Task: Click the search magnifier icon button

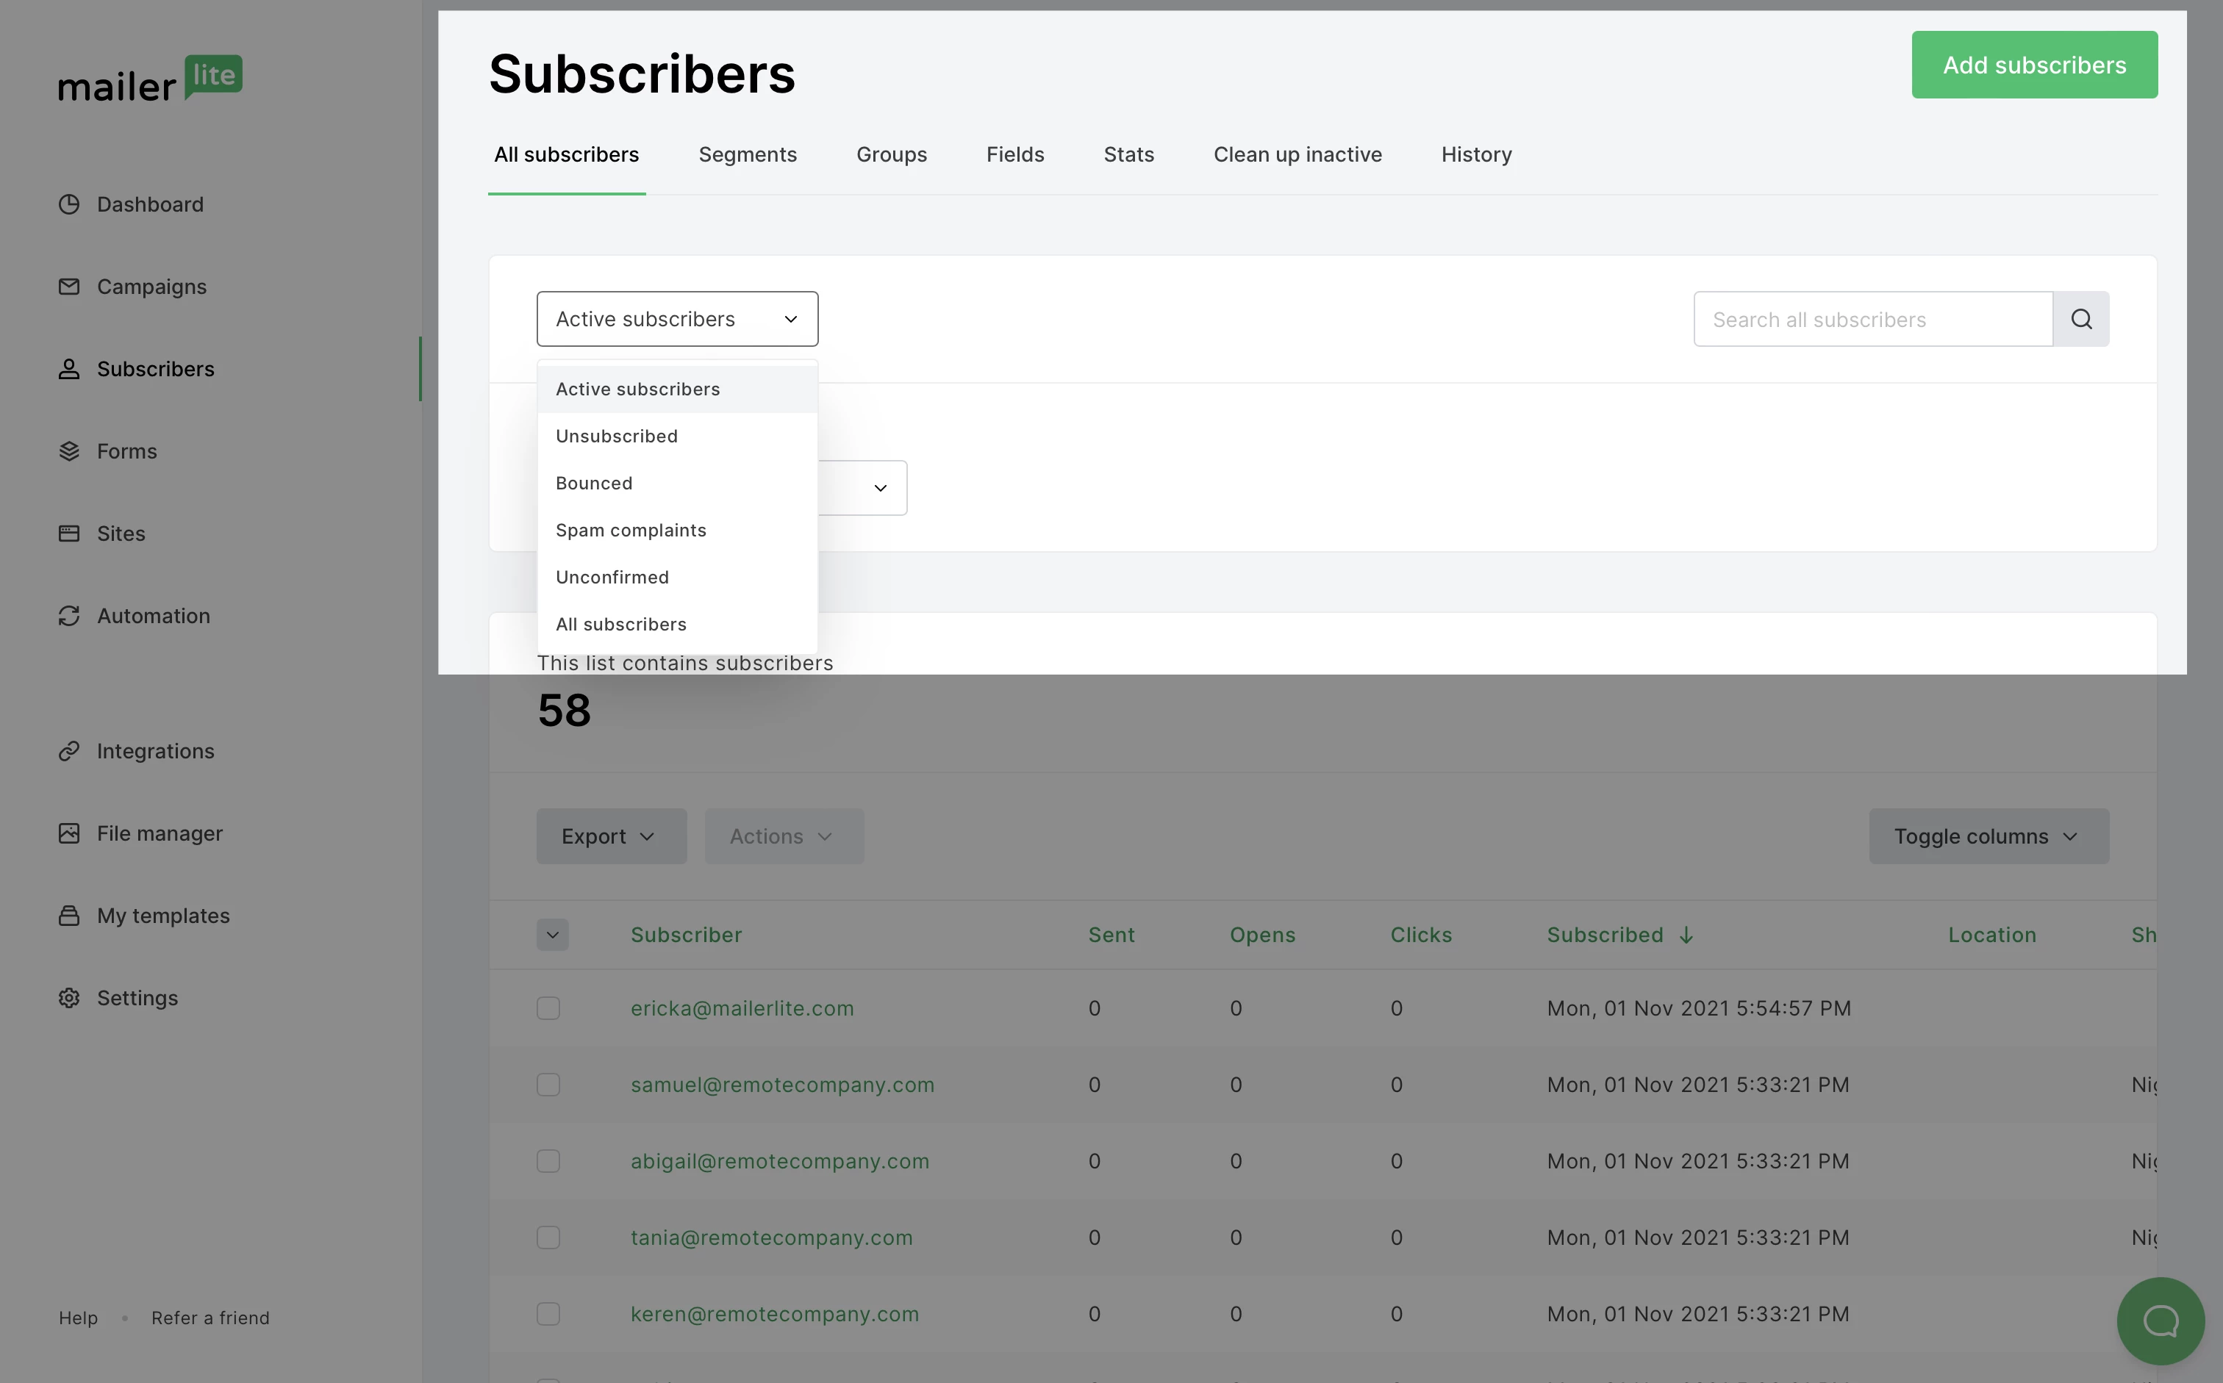Action: pos(2080,319)
